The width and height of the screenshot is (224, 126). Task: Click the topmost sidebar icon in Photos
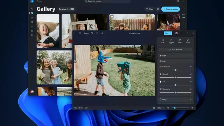tap(32, 9)
